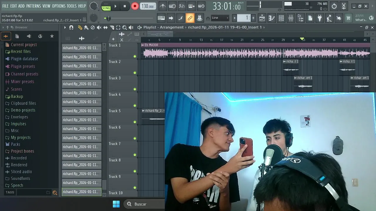Viewport: 376px width, 211px height.
Task: Open pattern selector left arrow menu
Action: pos(234,18)
